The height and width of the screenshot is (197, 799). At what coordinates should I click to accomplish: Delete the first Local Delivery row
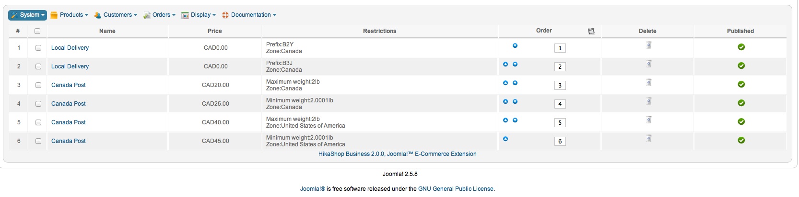coord(648,45)
